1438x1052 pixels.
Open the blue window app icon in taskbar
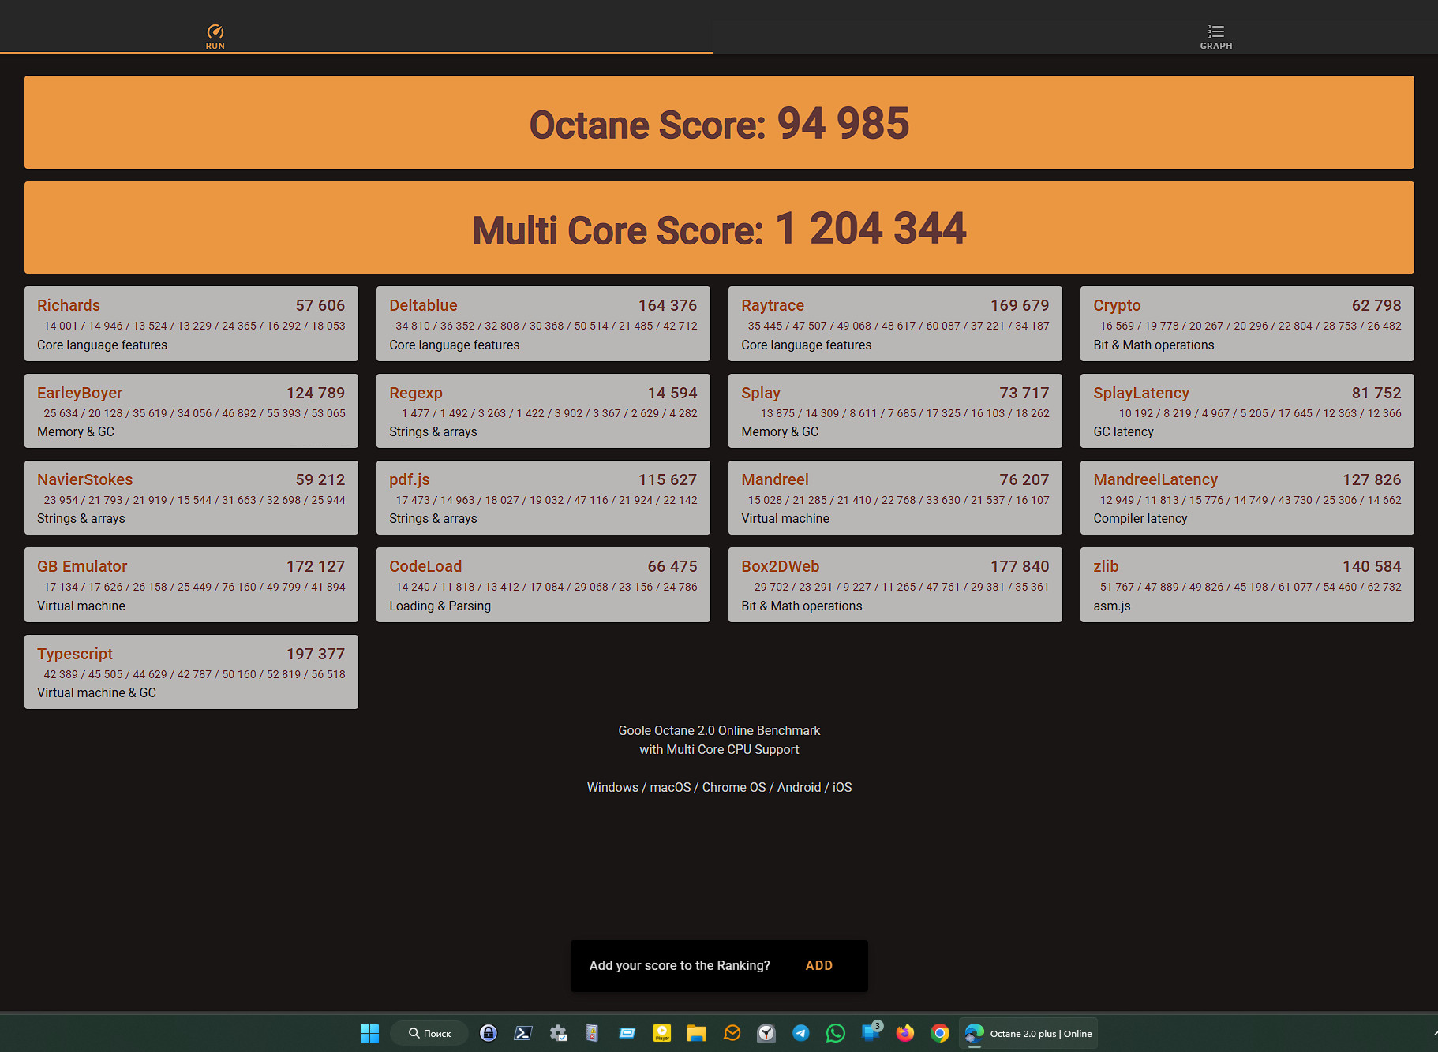[x=627, y=1033]
